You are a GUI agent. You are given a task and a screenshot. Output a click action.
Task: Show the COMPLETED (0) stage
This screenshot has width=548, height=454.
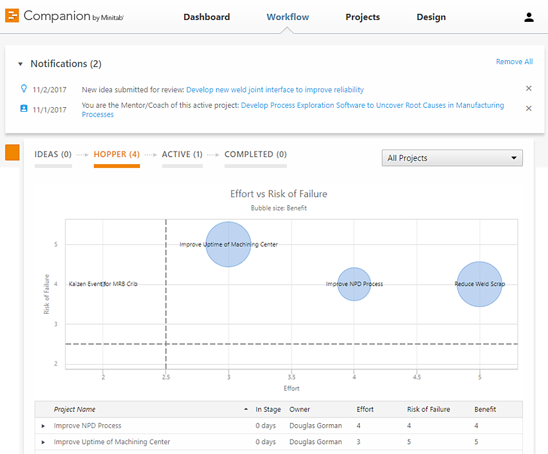(255, 155)
